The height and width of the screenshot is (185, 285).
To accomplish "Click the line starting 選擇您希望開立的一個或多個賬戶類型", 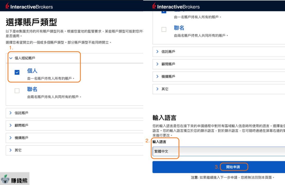I will 58,42.
